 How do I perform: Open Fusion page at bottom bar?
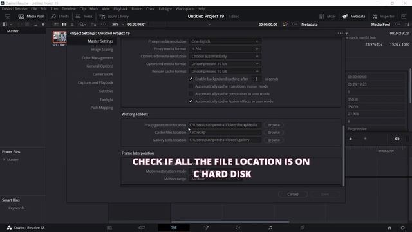coord(206,227)
